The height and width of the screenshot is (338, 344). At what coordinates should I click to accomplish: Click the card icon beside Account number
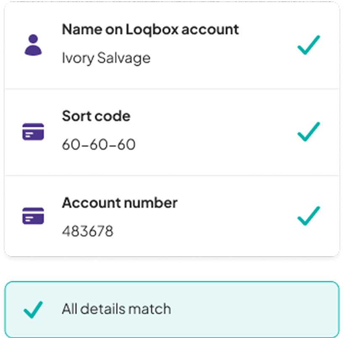[33, 216]
